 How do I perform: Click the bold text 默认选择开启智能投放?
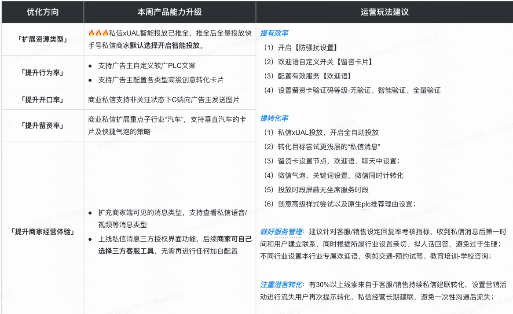pos(165,45)
